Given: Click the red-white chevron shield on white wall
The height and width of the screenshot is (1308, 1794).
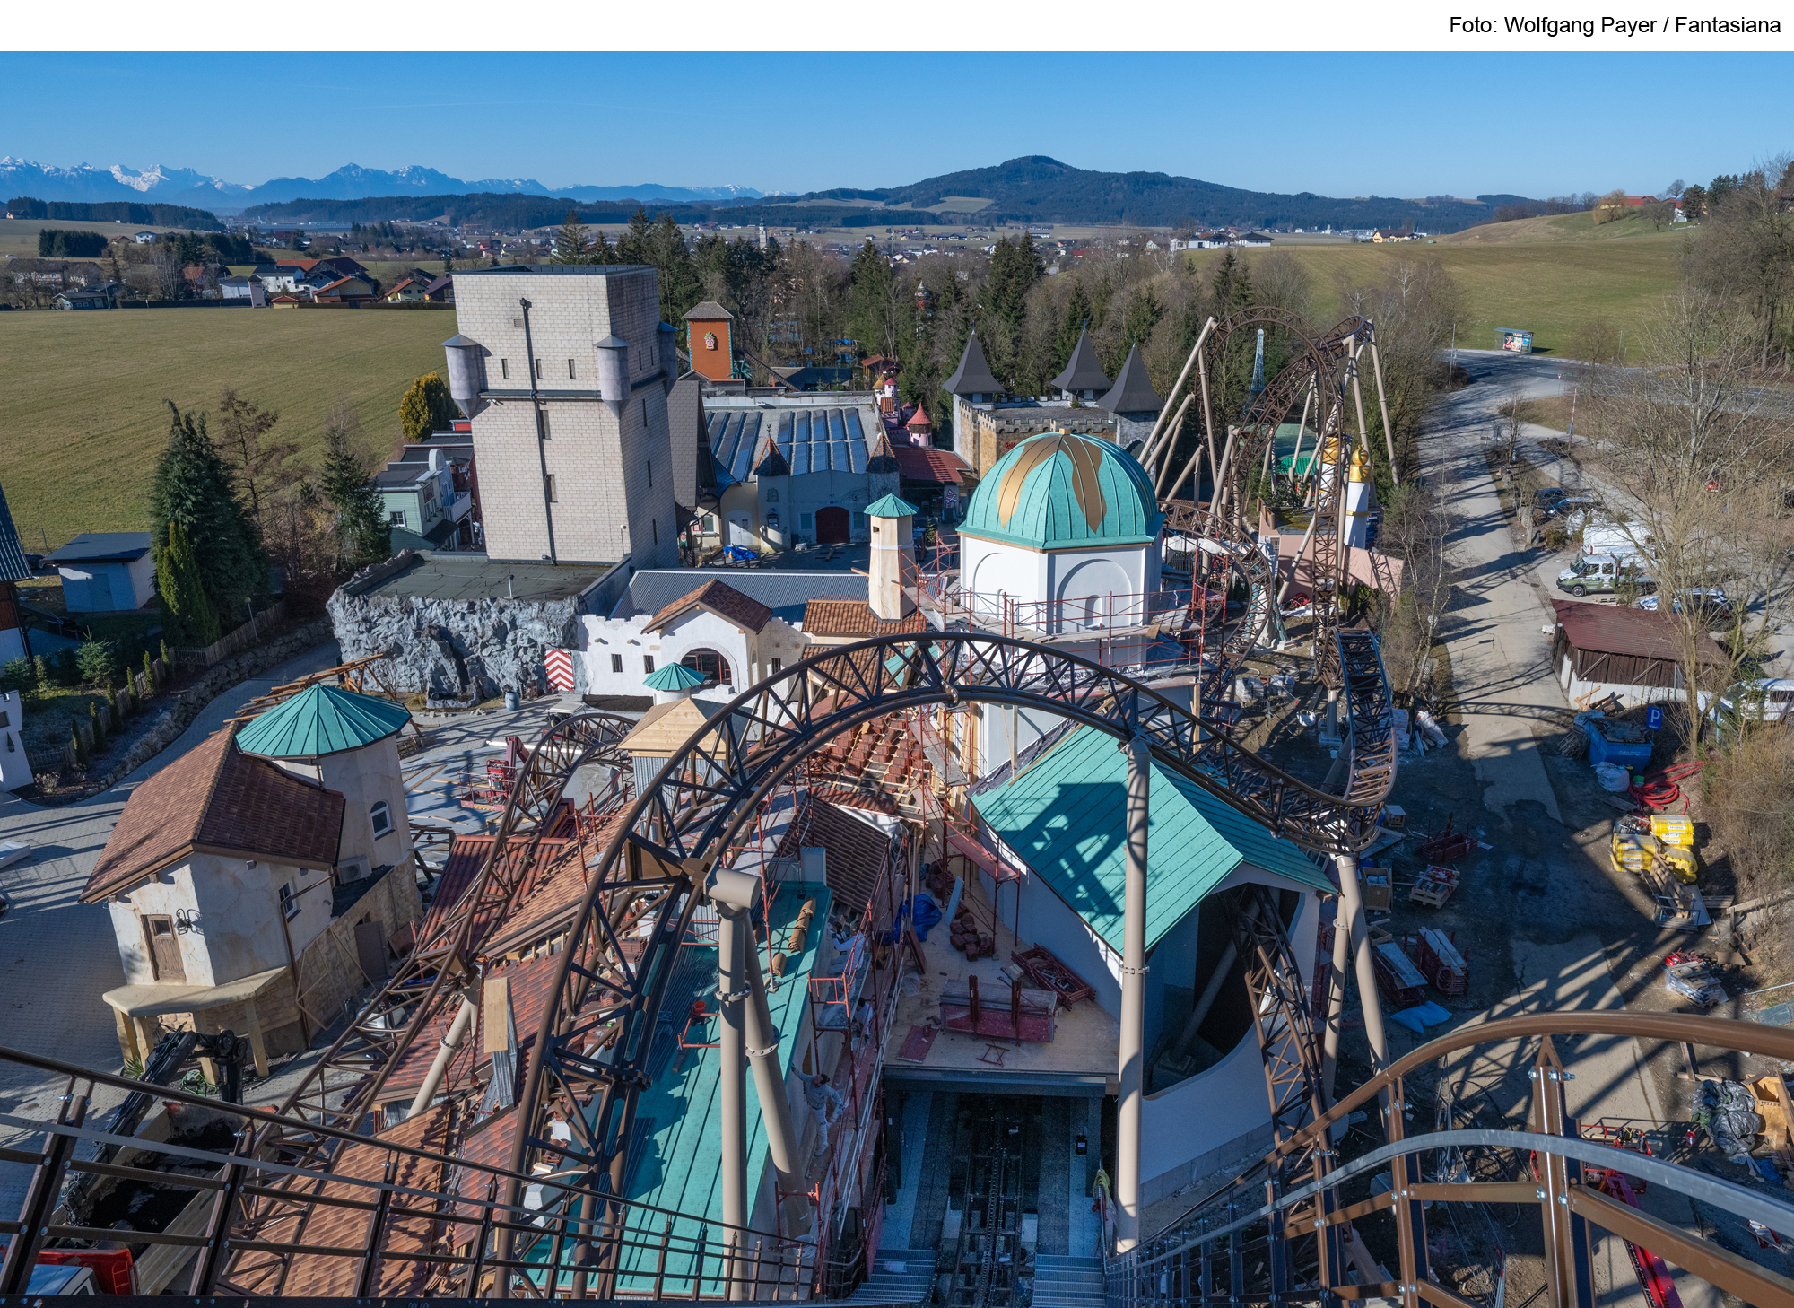Looking at the screenshot, I should point(560,669).
